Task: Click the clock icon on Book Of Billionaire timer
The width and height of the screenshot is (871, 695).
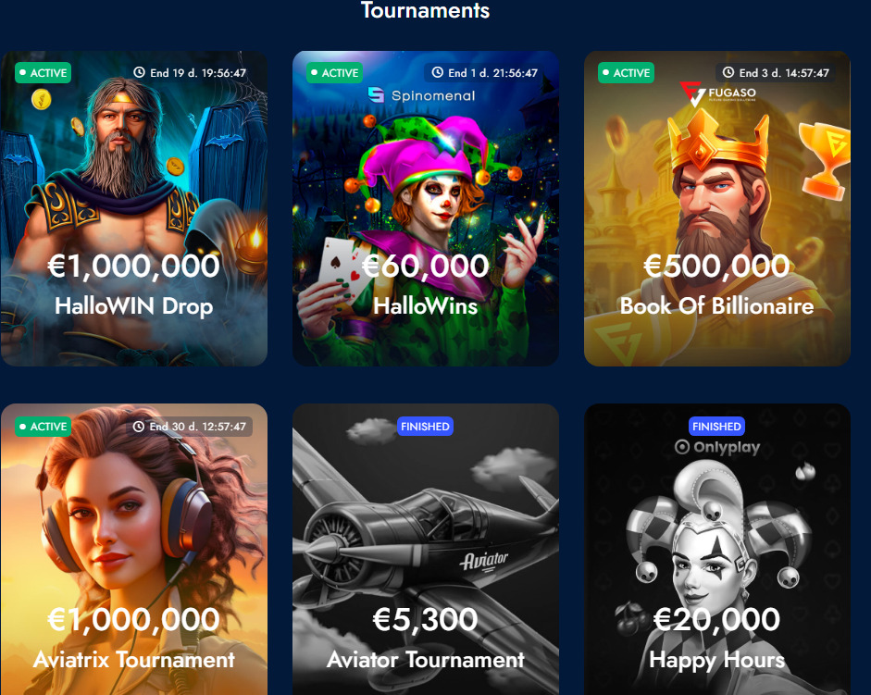Action: coord(728,72)
